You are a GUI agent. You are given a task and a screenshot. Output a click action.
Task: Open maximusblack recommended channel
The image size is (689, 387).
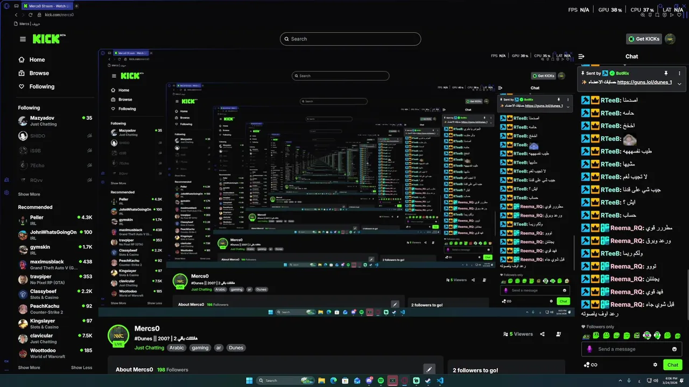pyautogui.click(x=55, y=264)
